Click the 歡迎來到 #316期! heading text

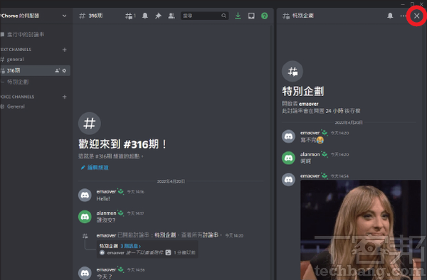click(x=122, y=144)
